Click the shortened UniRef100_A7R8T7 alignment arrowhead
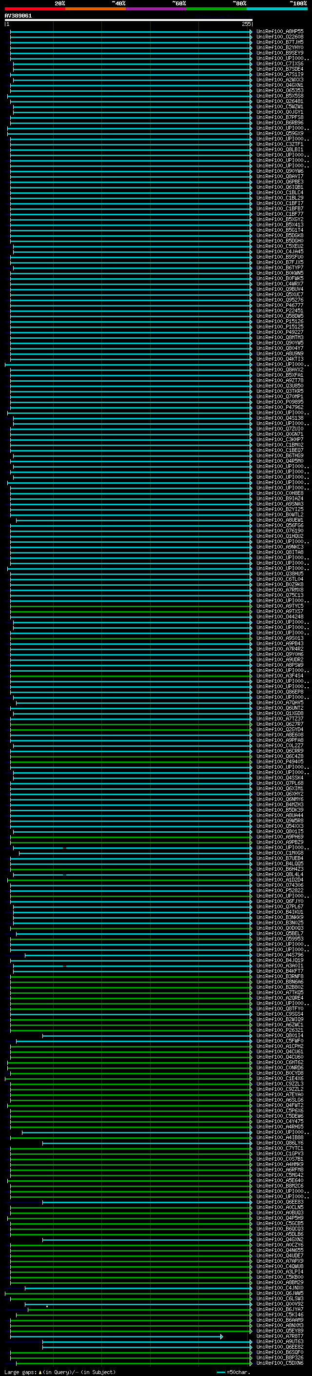Image resolution: width=312 pixels, height=1376 pixels. pos(222,1336)
